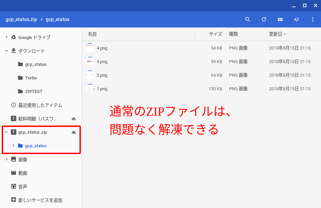Eject the 給料明細 archive
The height and width of the screenshot is (208, 321).
pos(74,119)
